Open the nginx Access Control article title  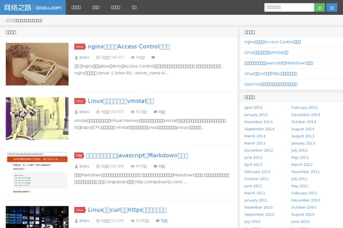tap(129, 47)
